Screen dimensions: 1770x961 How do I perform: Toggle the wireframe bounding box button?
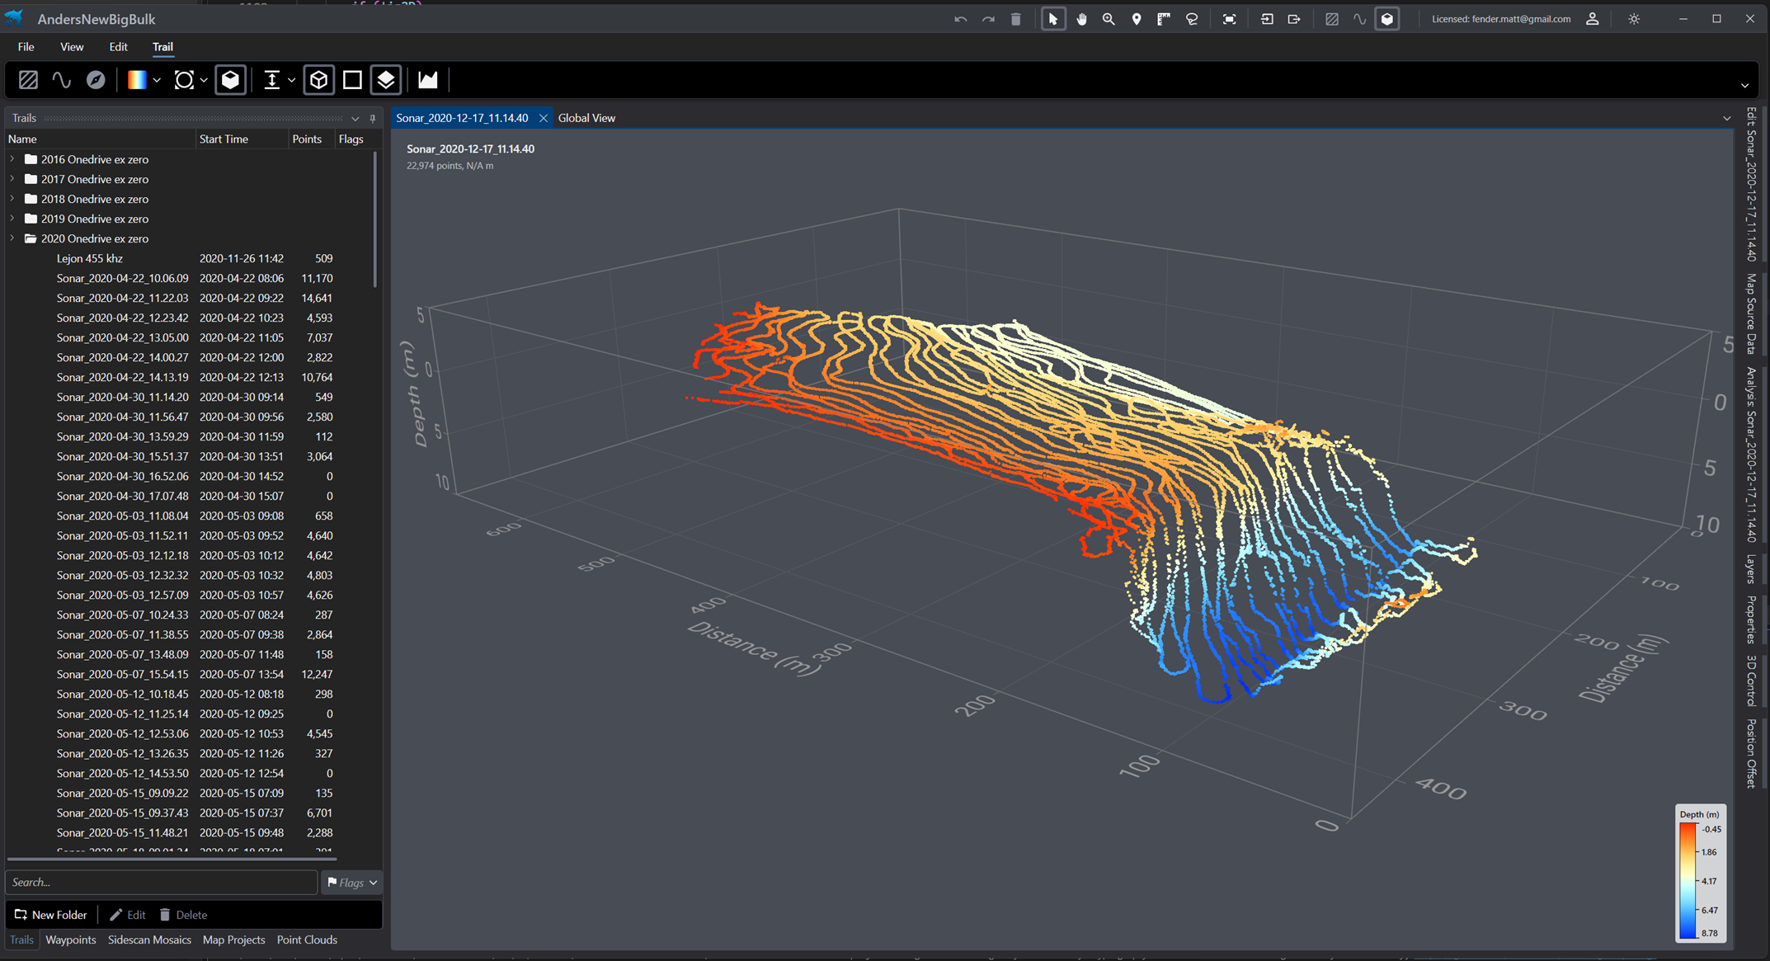(x=318, y=80)
